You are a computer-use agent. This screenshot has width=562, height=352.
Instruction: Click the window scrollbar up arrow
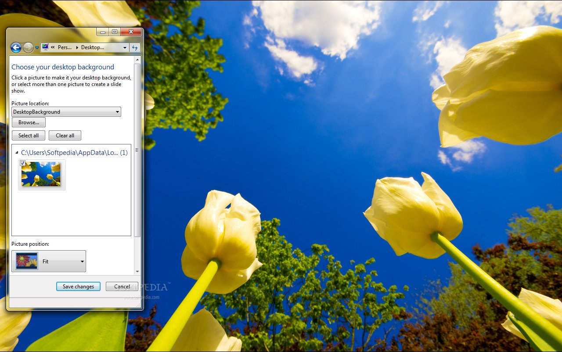click(x=137, y=59)
